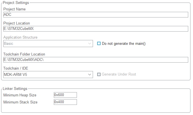Click the "Project Location" label text
The height and width of the screenshot is (115, 193).
[x=17, y=23]
